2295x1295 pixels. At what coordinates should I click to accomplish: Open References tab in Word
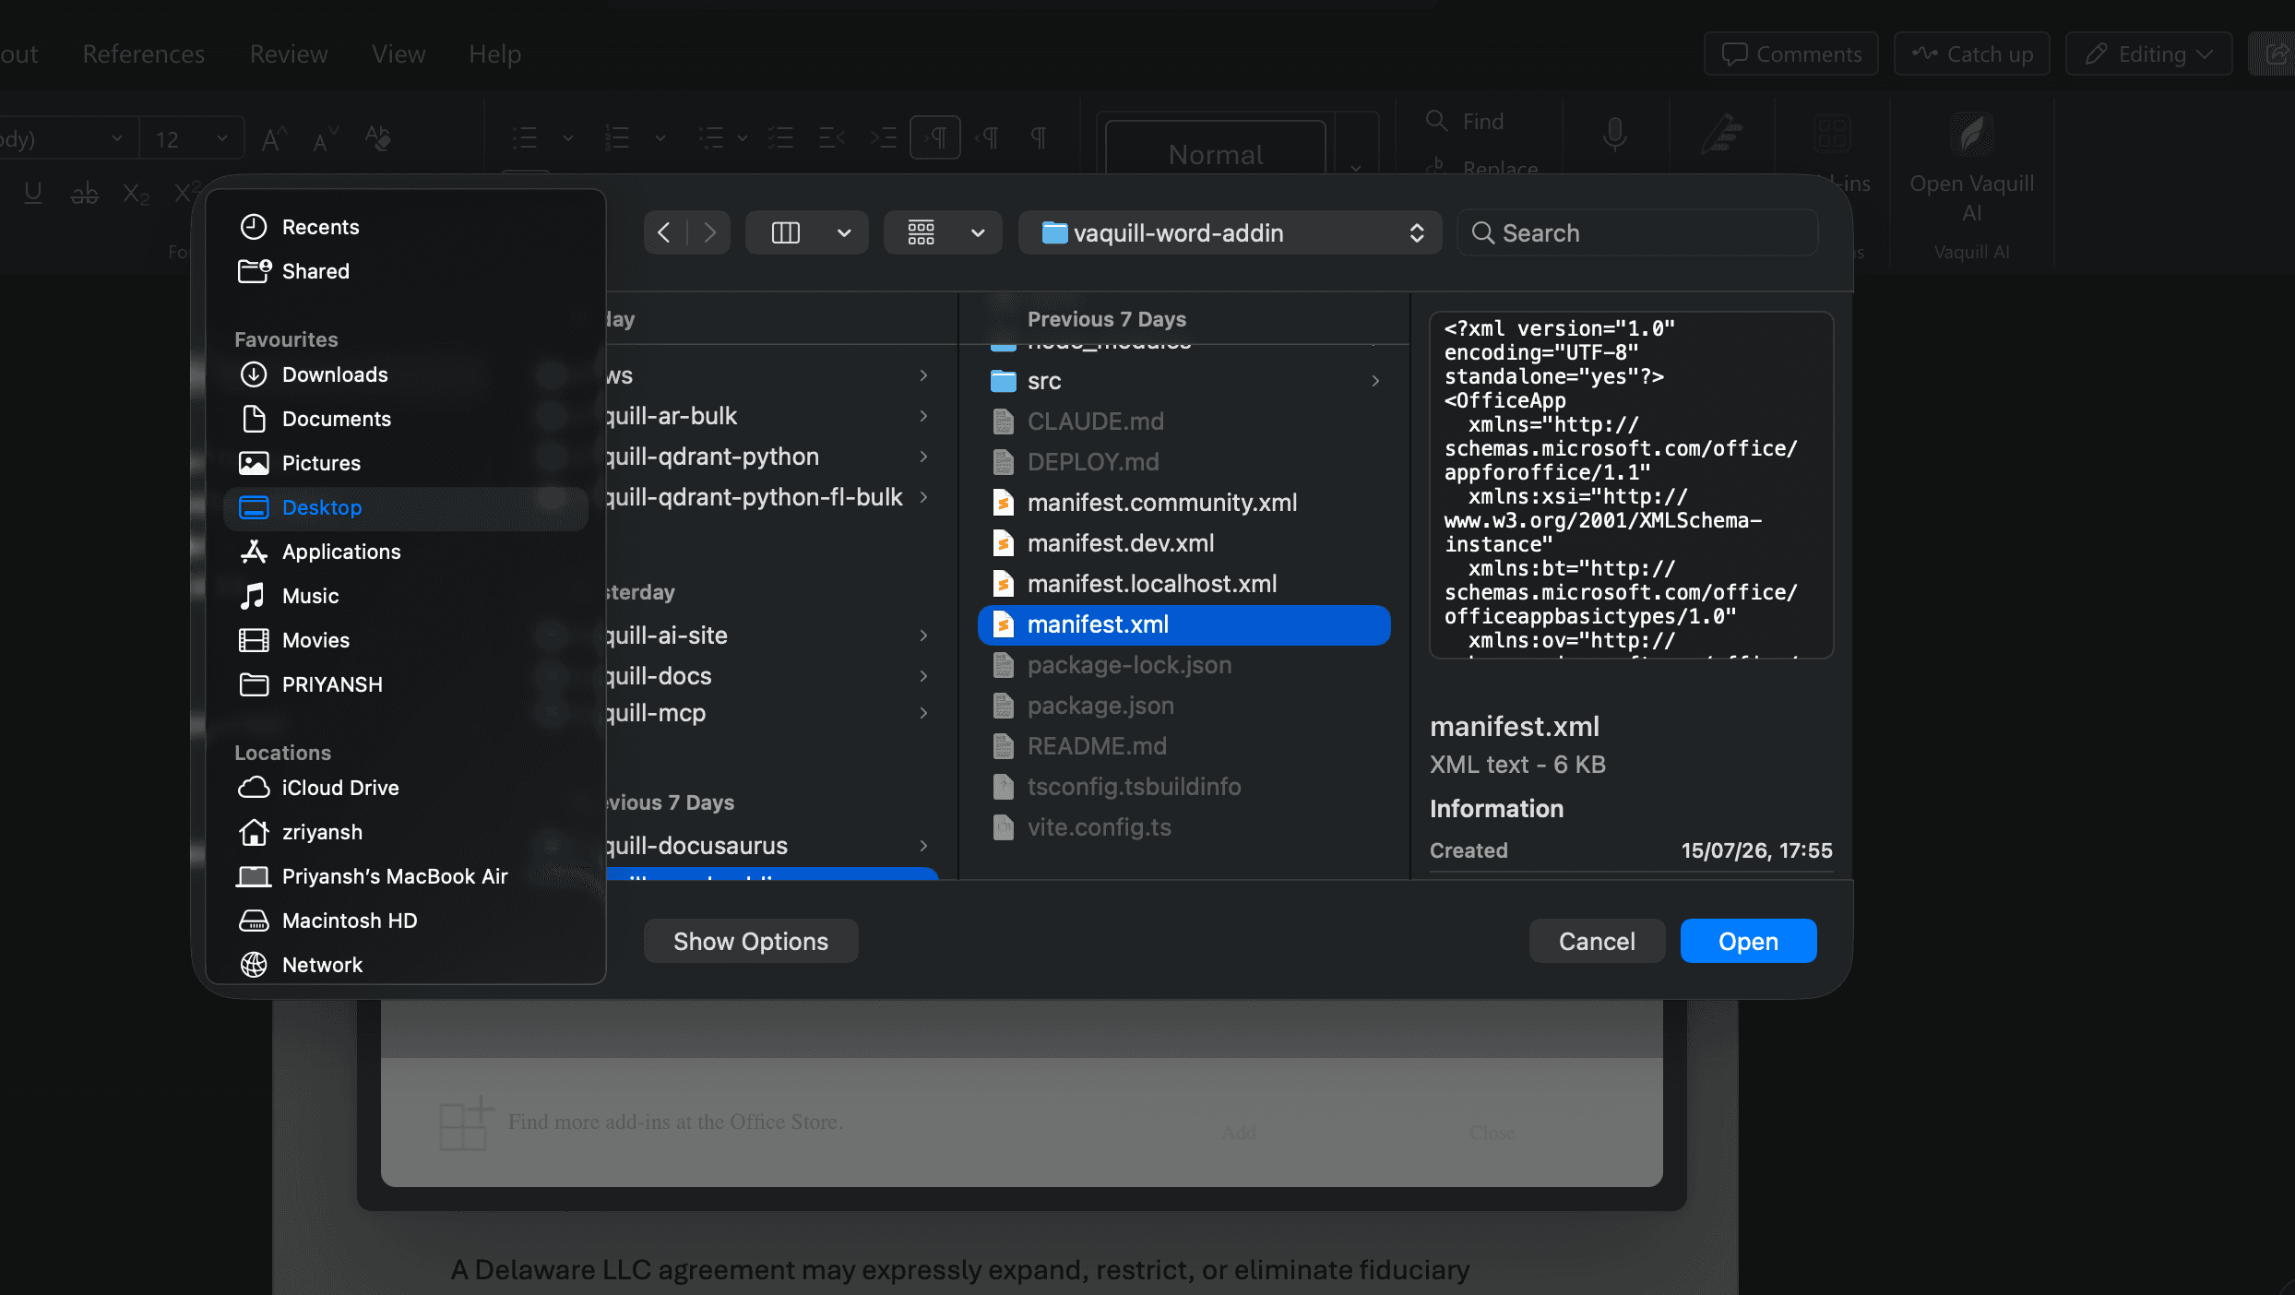pos(143,53)
